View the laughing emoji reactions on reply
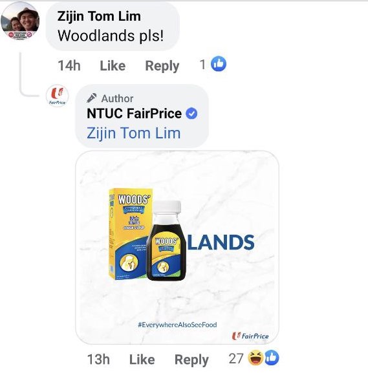Viewport: 368px width, 386px height. pos(255,358)
